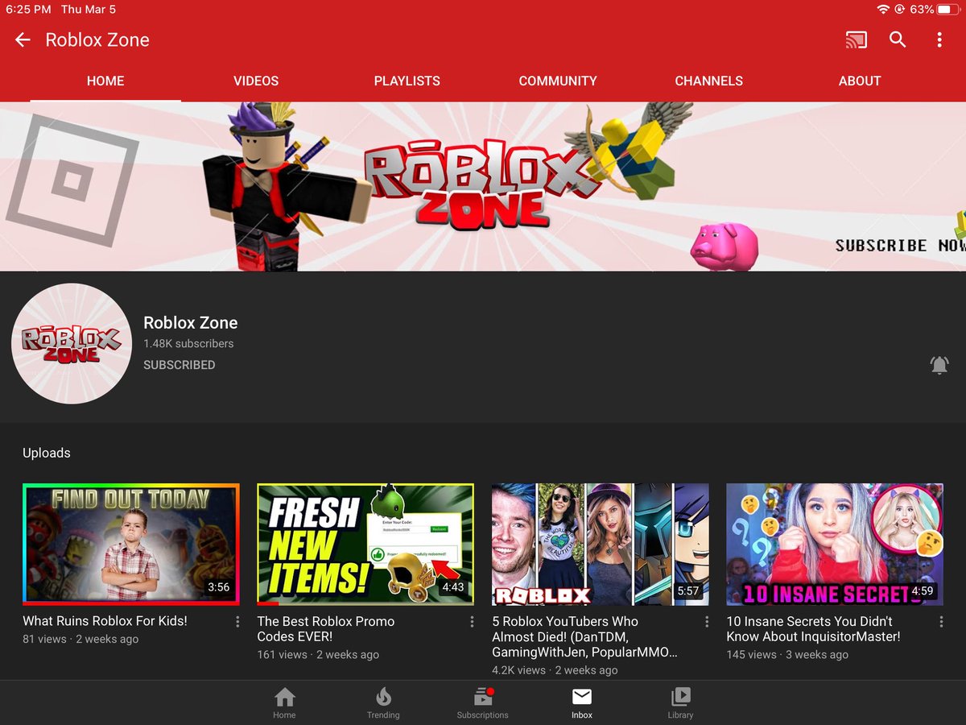Play the Roblox YouTubers collage thumbnail
The height and width of the screenshot is (725, 966).
[601, 544]
